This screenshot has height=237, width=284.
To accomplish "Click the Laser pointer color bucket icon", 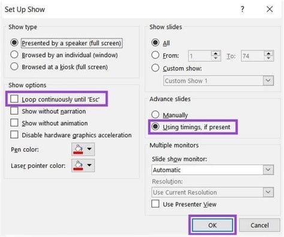I will point(78,166).
